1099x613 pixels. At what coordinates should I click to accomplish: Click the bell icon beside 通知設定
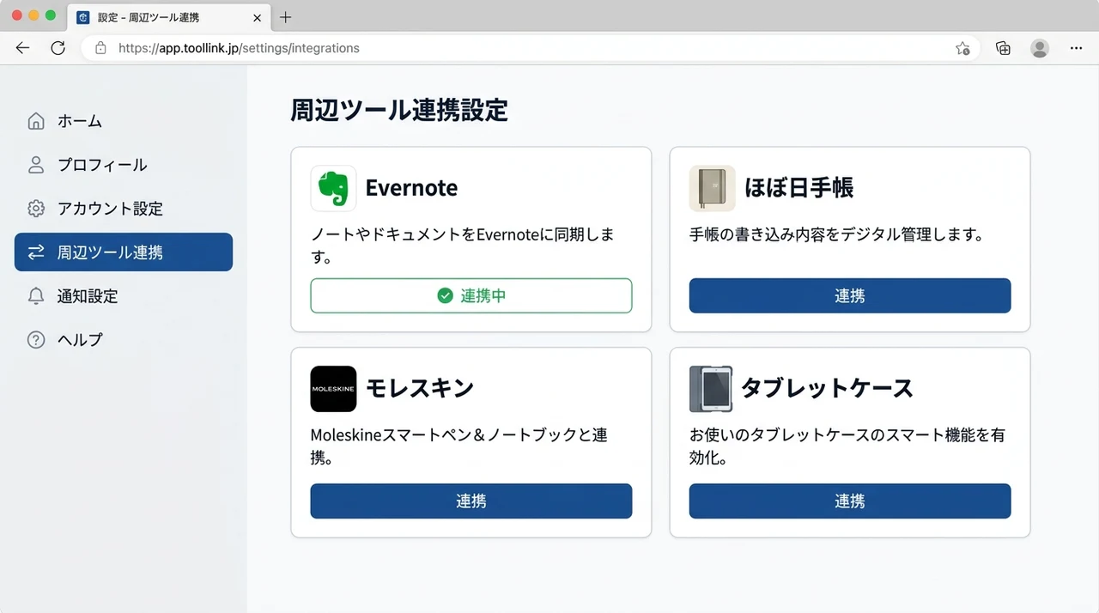click(36, 296)
